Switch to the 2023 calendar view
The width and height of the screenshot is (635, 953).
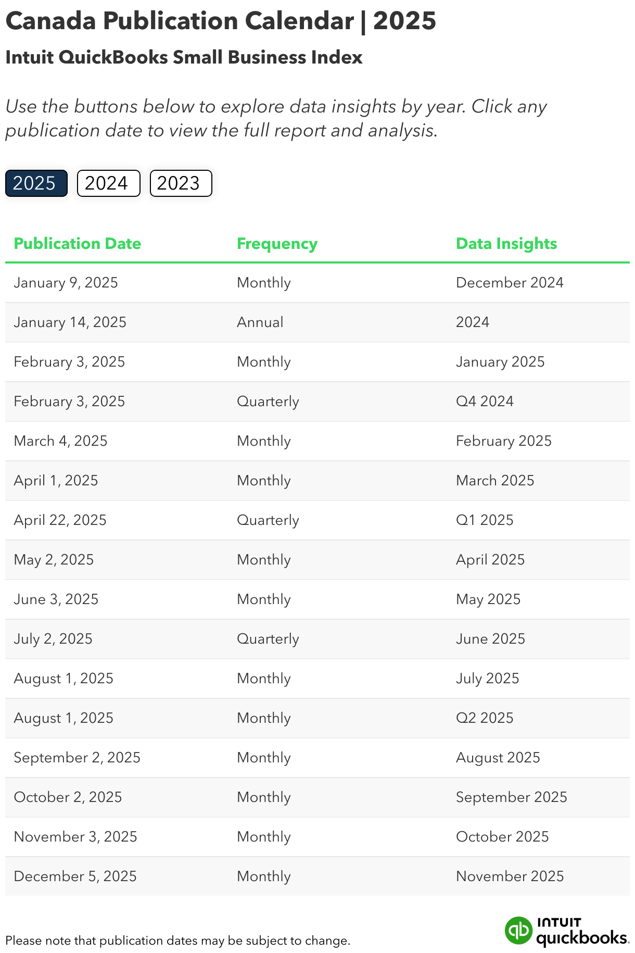180,183
